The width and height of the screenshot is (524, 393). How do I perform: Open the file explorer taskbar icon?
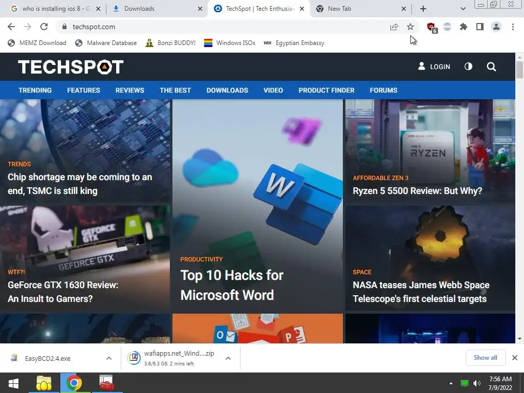pos(44,383)
